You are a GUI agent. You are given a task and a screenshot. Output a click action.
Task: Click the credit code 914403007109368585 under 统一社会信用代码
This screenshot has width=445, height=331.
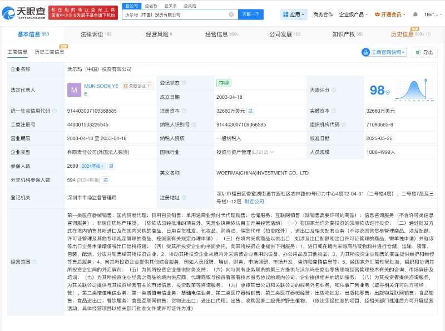92,111
